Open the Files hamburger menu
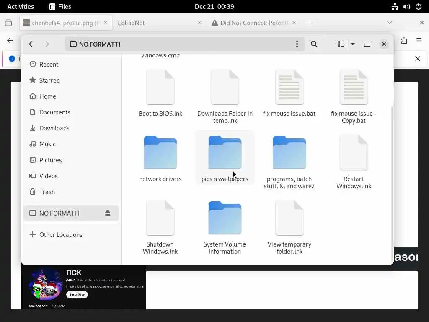The width and height of the screenshot is (429, 322). [x=367, y=44]
